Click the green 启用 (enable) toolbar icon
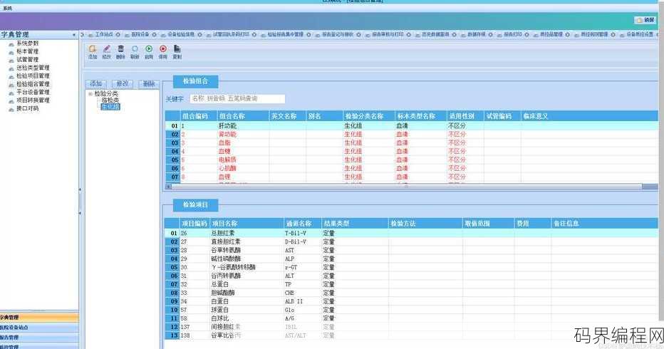 pyautogui.click(x=149, y=49)
